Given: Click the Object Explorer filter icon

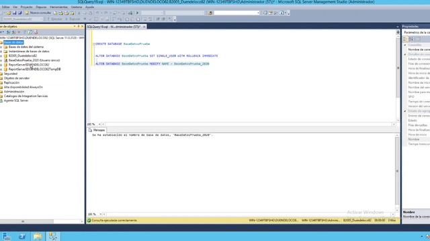Looking at the screenshot, I should click(x=24, y=32).
